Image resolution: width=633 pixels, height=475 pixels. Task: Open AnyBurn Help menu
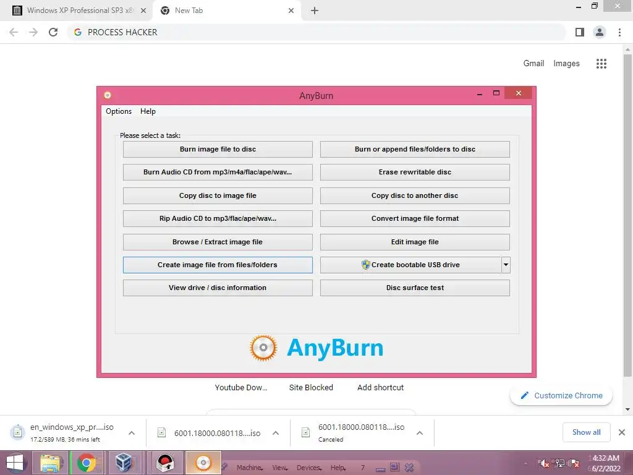[x=148, y=111]
